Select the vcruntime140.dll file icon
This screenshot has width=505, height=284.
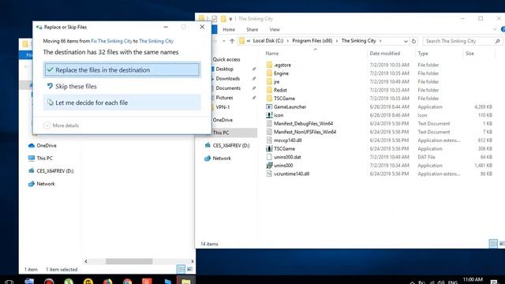coord(269,174)
